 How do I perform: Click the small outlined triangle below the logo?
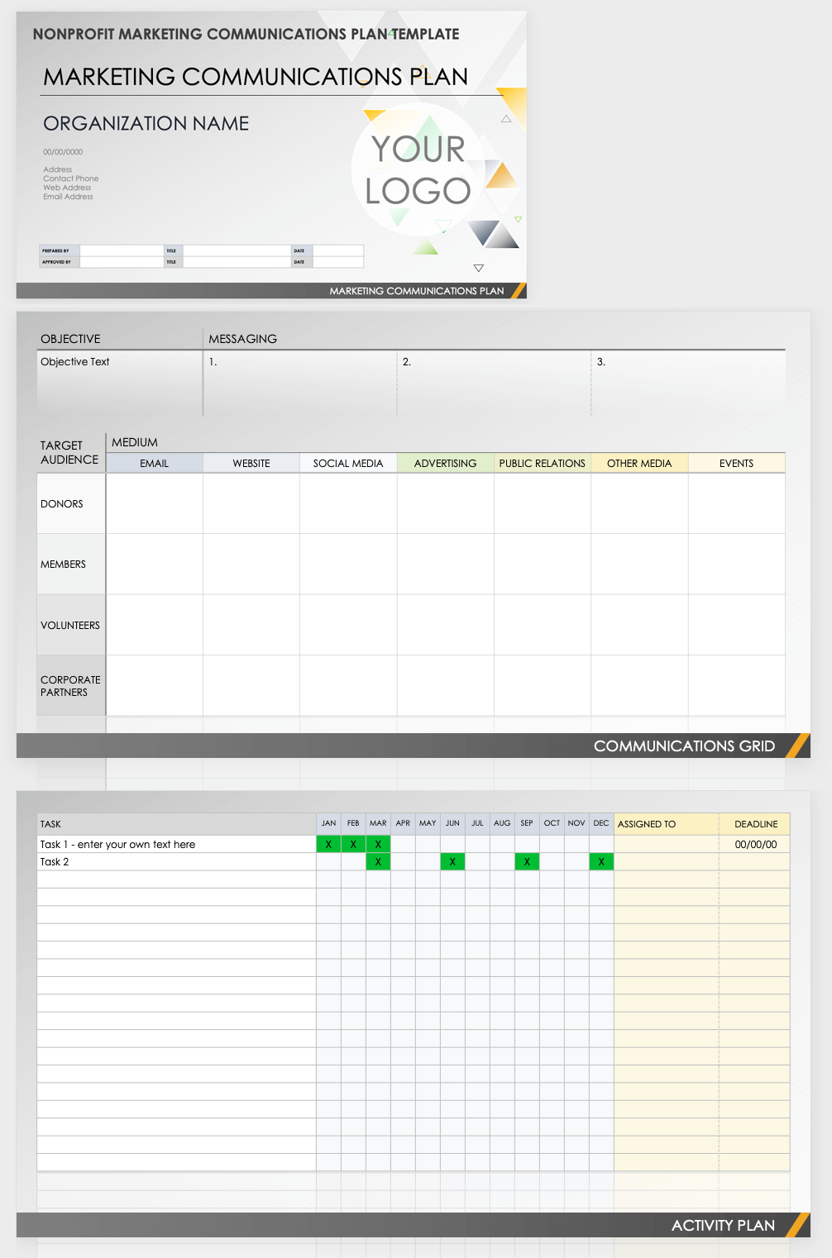tap(478, 268)
